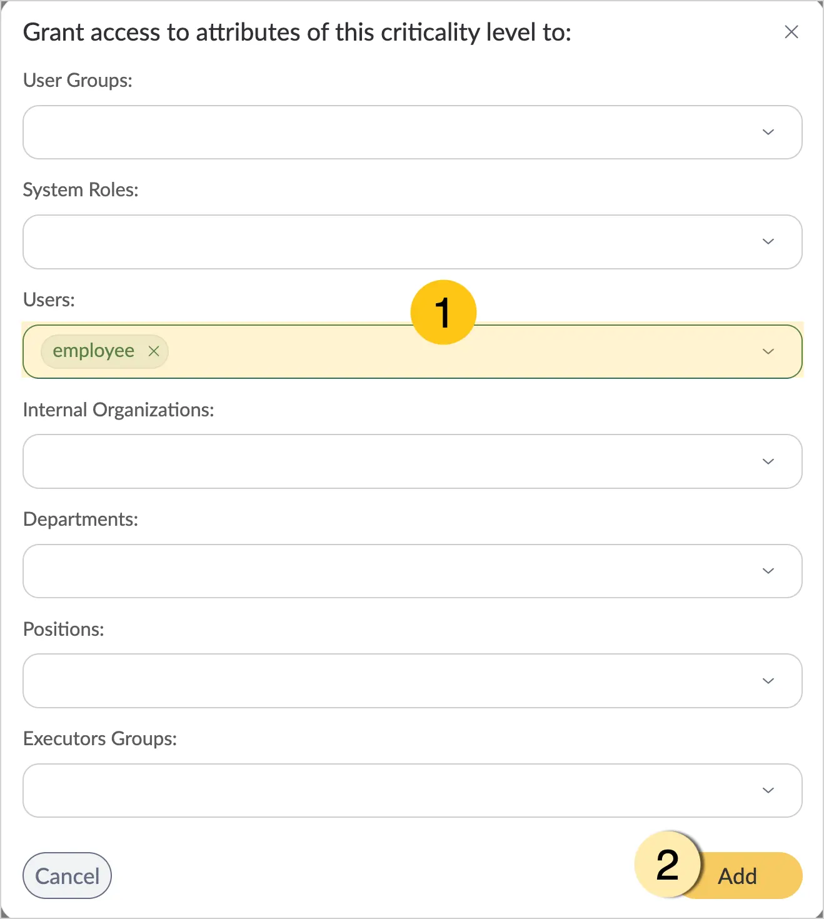Click the Add button
The image size is (824, 919).
tap(738, 875)
